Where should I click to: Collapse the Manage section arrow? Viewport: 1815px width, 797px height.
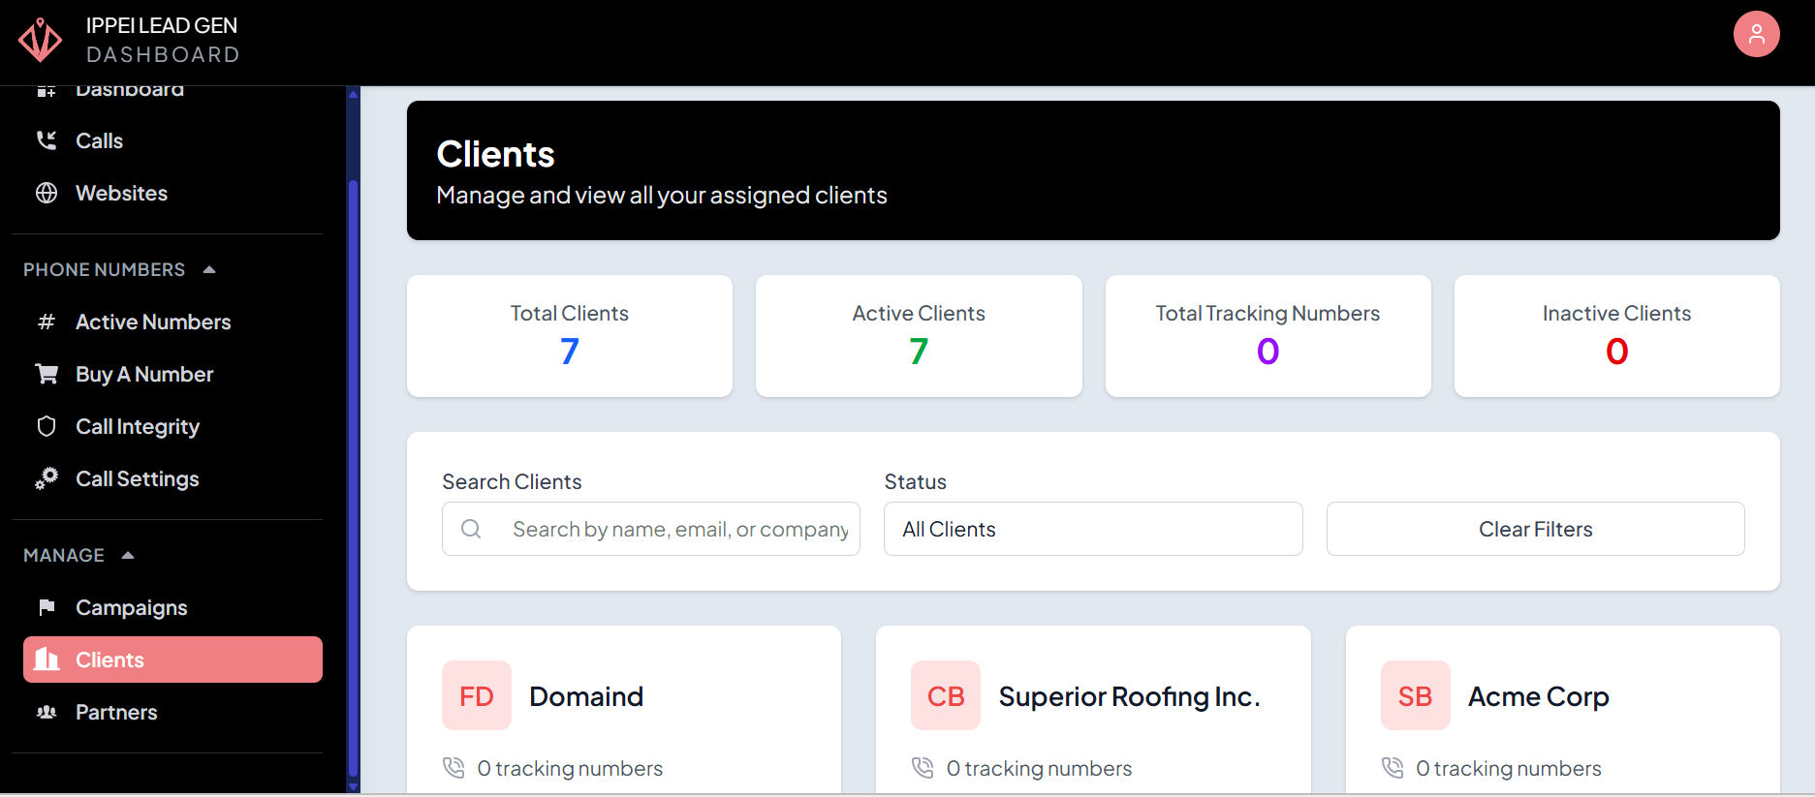click(128, 555)
